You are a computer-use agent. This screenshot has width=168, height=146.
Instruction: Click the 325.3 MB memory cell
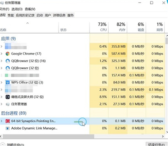pos(118,61)
